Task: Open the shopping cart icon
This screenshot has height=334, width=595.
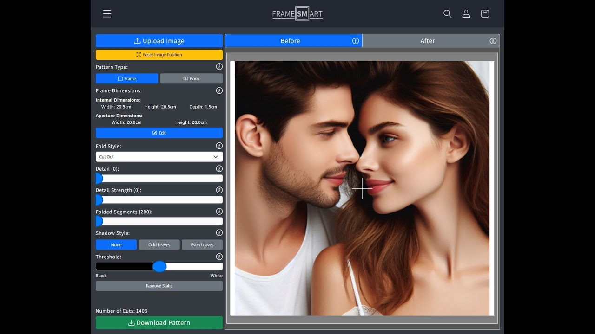Action: pos(485,14)
